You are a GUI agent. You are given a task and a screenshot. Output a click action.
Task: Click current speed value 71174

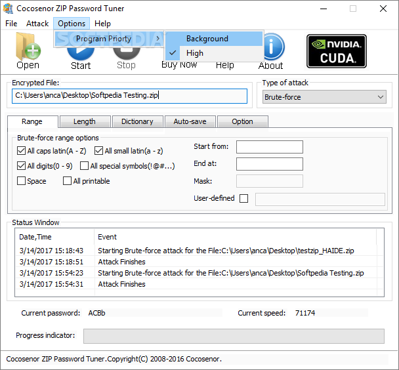point(305,313)
